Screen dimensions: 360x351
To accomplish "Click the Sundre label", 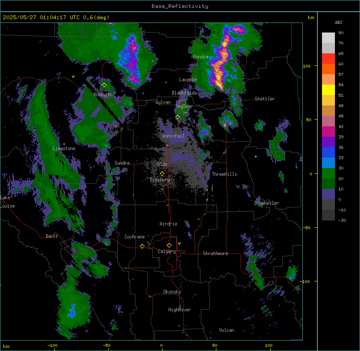I will (x=122, y=163).
